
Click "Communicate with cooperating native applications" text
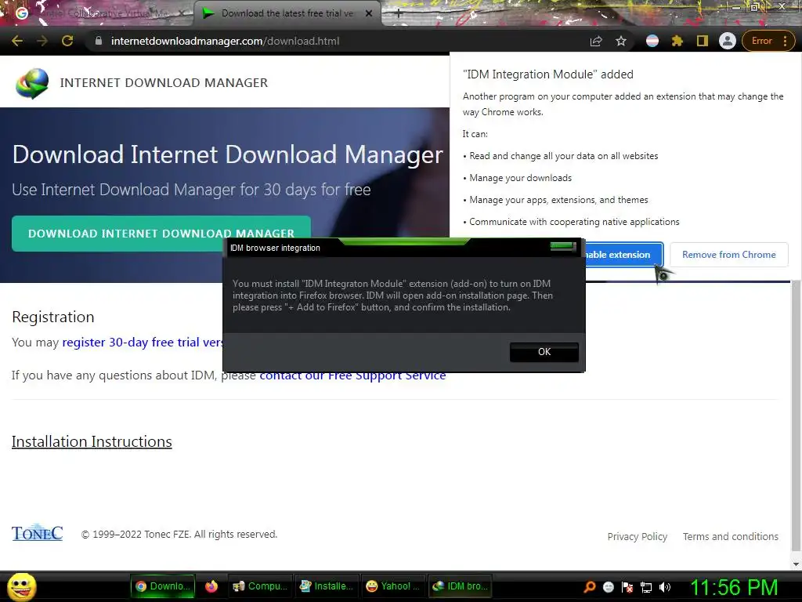(574, 222)
